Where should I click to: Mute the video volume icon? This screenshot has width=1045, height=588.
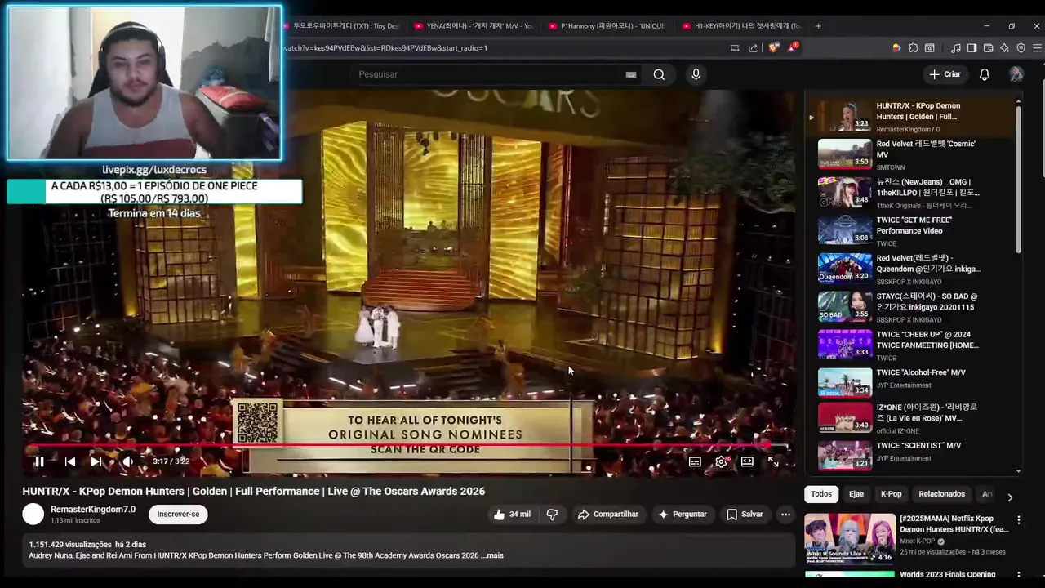127,461
